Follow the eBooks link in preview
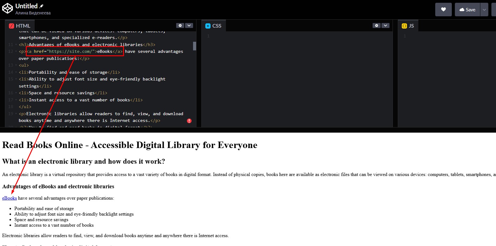The width and height of the screenshot is (496, 246). (x=10, y=198)
